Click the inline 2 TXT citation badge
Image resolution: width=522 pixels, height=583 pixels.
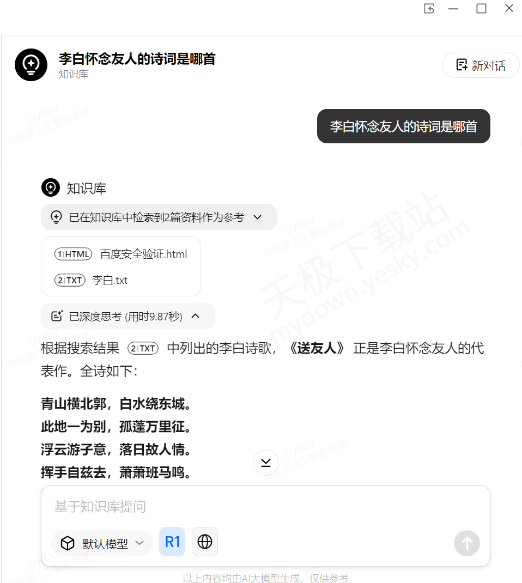[143, 348]
